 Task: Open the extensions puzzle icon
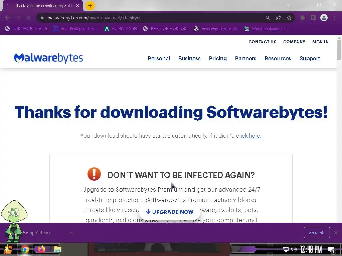coord(303,18)
